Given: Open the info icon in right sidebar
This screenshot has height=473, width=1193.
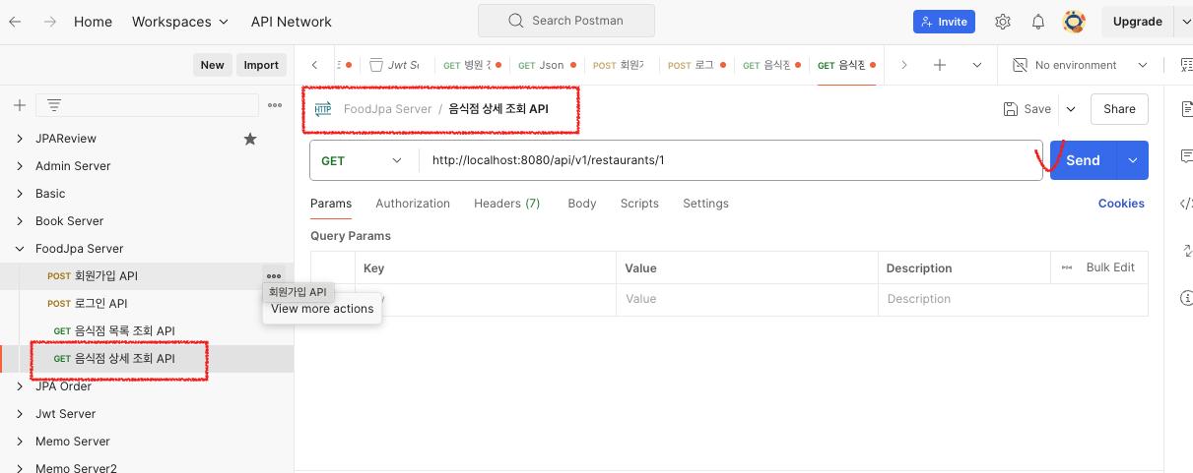Looking at the screenshot, I should coord(1186,298).
